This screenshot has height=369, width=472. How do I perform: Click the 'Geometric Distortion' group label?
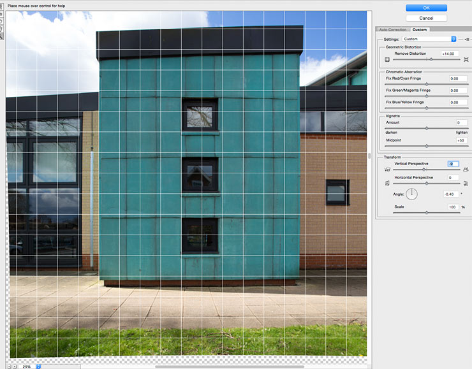pos(403,47)
